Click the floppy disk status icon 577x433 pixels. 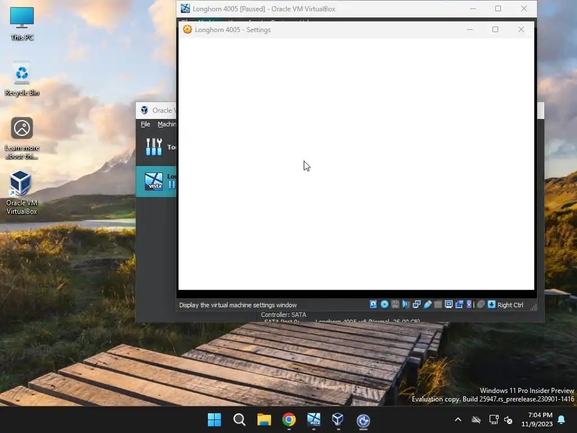[395, 304]
